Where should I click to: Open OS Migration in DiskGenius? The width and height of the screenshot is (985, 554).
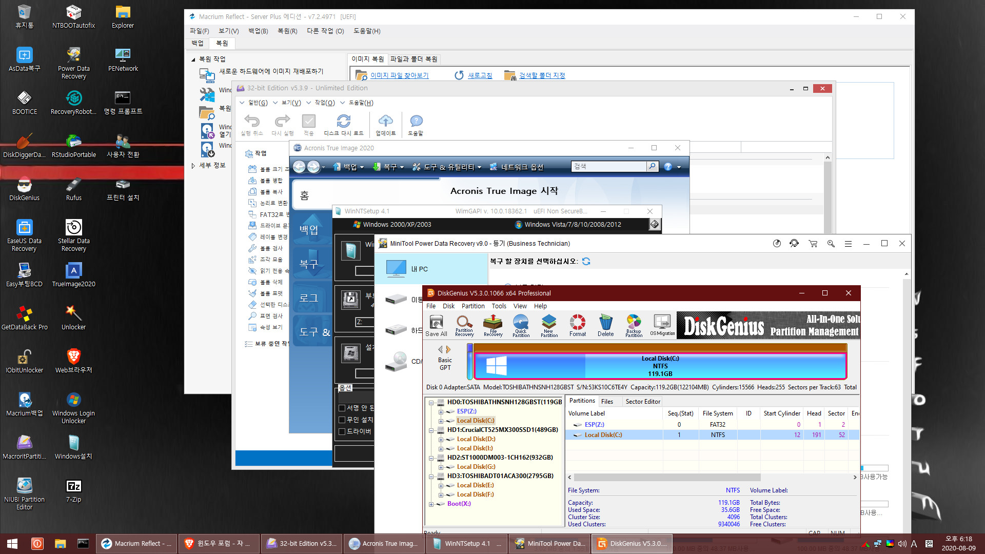pyautogui.click(x=662, y=326)
